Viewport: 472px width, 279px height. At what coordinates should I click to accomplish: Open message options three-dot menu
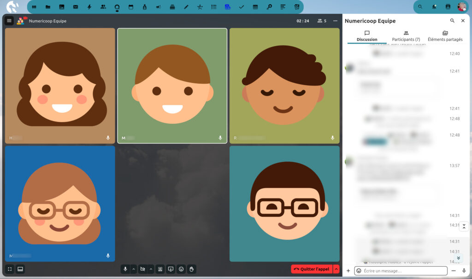454,271
